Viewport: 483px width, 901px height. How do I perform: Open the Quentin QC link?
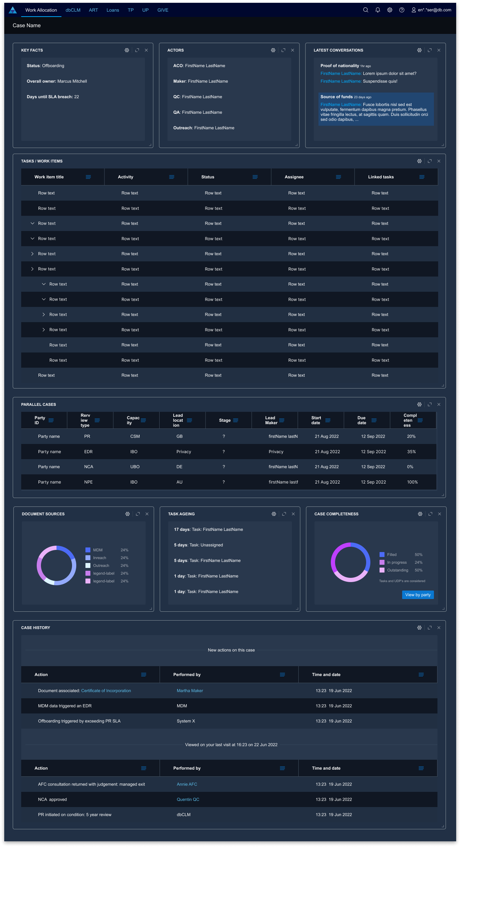[x=188, y=799]
